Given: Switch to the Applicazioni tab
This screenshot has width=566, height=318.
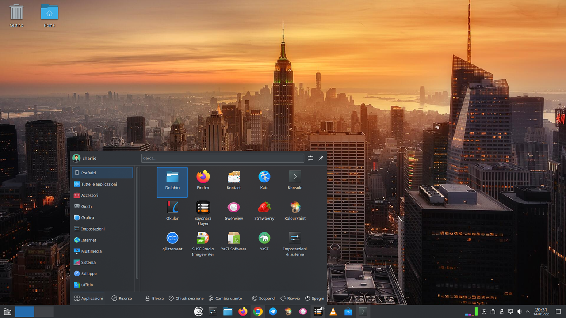Looking at the screenshot, I should [x=88, y=299].
